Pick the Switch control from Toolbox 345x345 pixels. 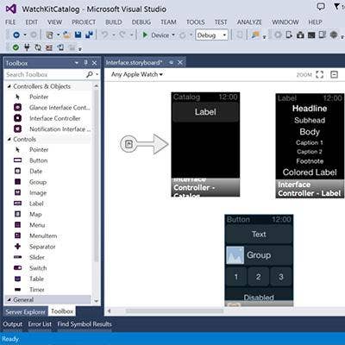[38, 268]
